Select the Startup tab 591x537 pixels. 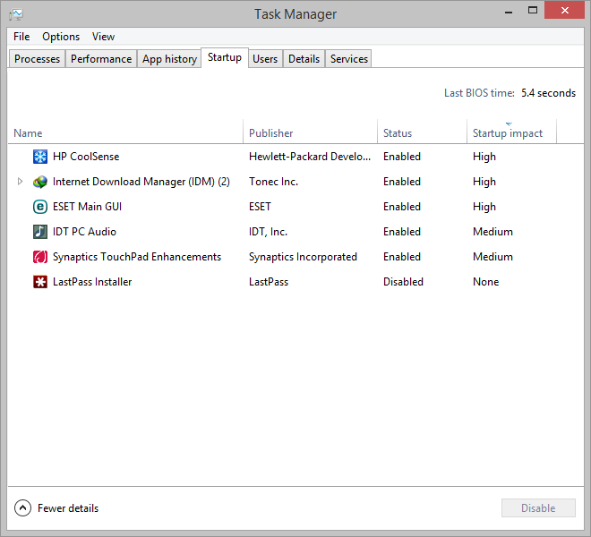pyautogui.click(x=225, y=57)
